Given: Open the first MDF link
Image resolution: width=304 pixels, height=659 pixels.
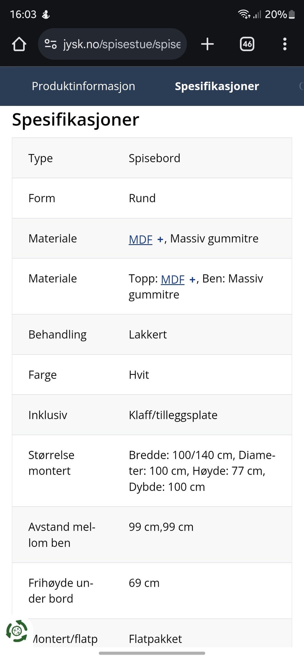Looking at the screenshot, I should [140, 239].
